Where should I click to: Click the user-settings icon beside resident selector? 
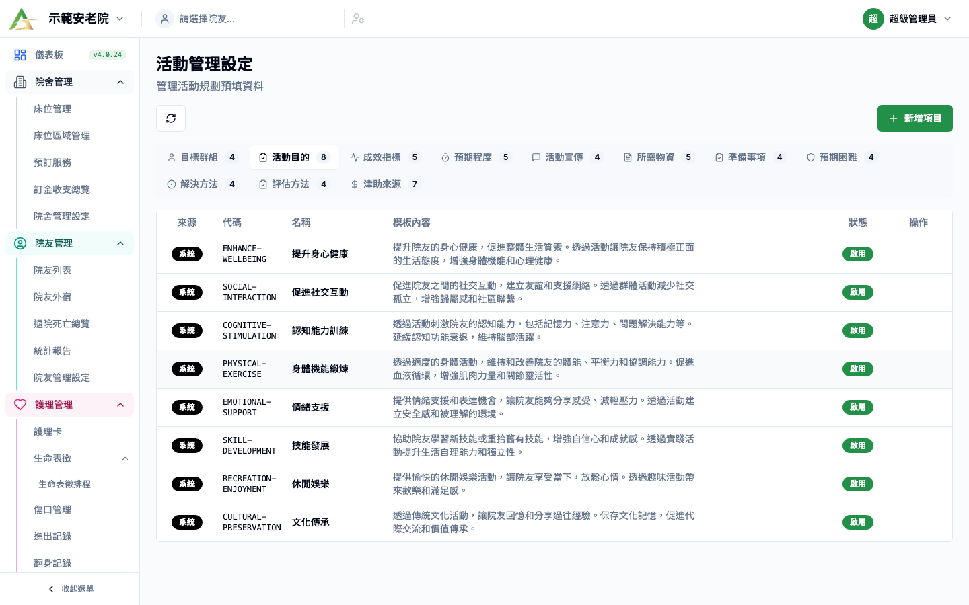point(358,19)
